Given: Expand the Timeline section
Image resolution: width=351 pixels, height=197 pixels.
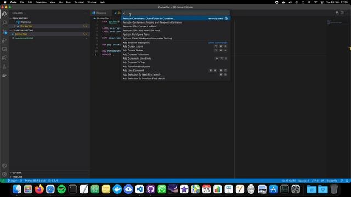Looking at the screenshot, I should tap(49, 177).
